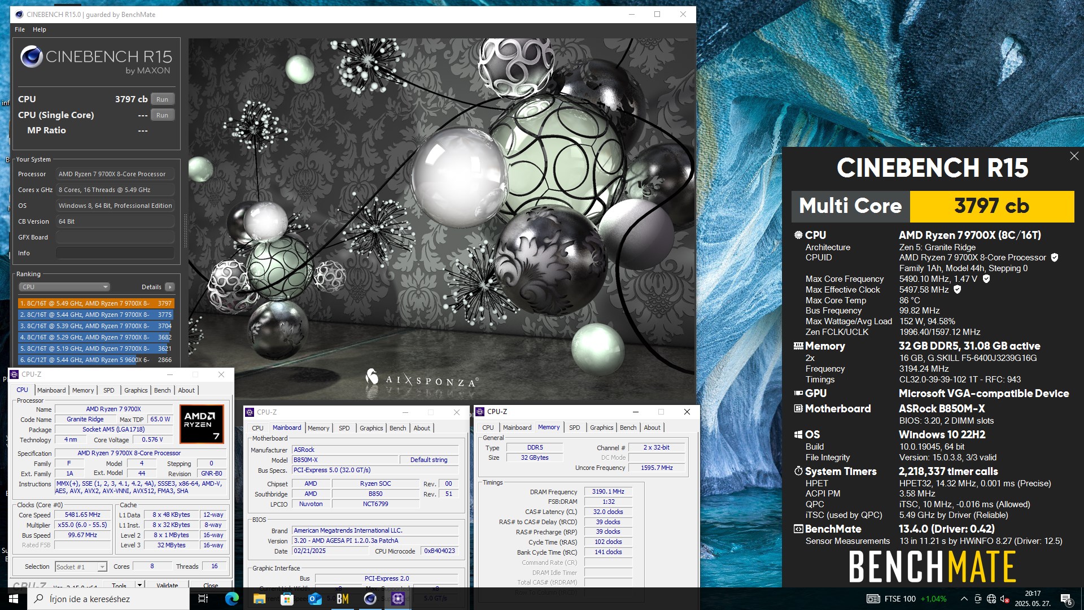Click the muted volume tray icon
Viewport: 1084px width, 610px height.
point(1005,599)
